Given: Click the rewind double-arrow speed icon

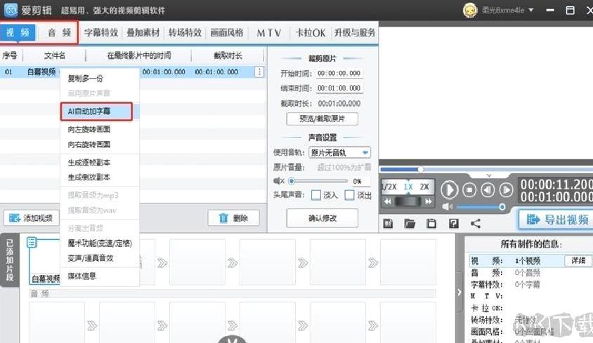Looking at the screenshot, I should tap(388, 201).
